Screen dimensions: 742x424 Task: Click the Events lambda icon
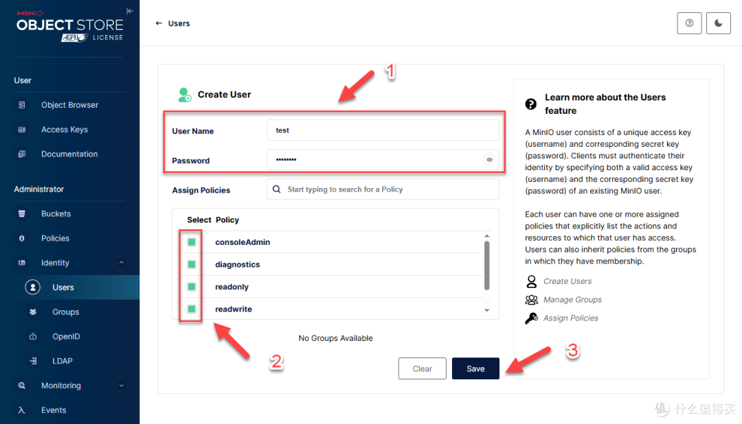tap(22, 410)
